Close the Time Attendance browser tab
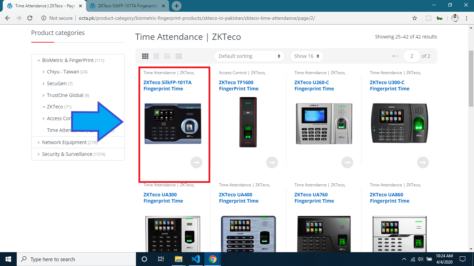The image size is (474, 266). pyautogui.click(x=81, y=6)
